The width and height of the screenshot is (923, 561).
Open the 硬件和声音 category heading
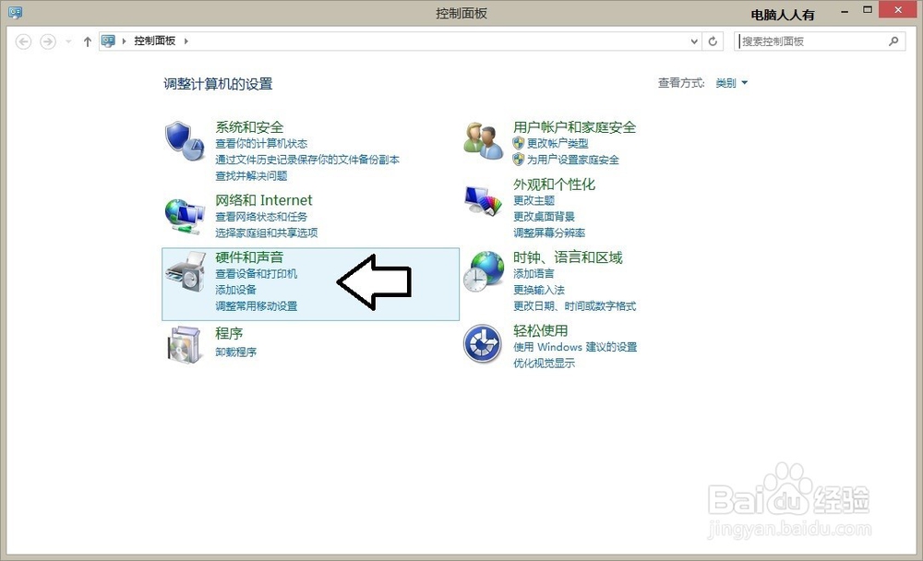(249, 257)
